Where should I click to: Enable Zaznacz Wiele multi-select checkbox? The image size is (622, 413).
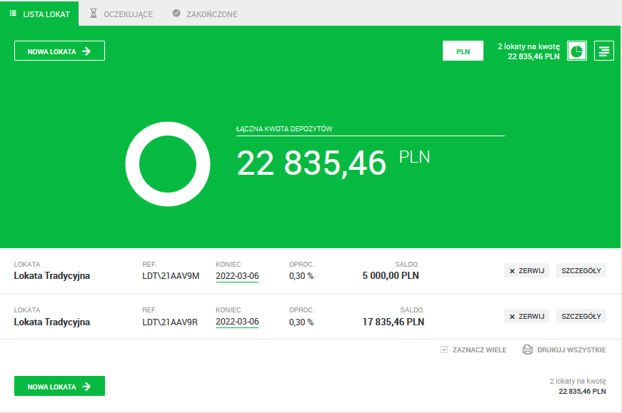(x=444, y=350)
